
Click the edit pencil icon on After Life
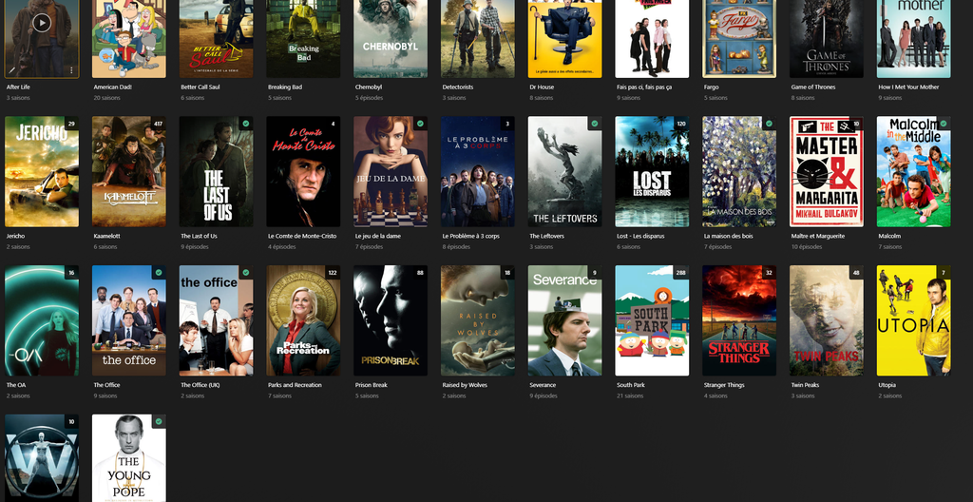point(12,69)
